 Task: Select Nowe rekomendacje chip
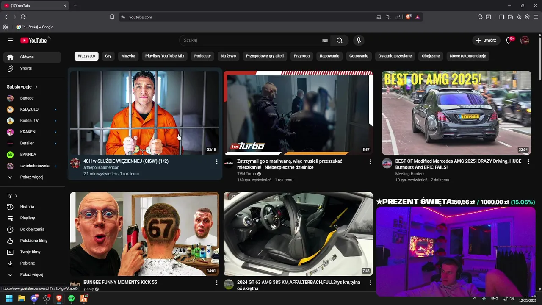(468, 56)
